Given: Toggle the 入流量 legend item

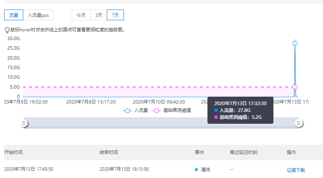Looking at the screenshot, I should click(x=135, y=110).
